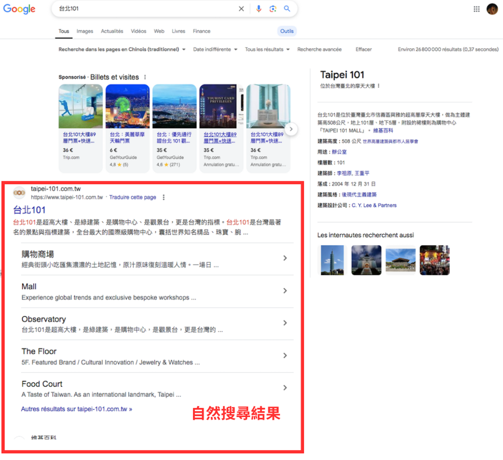
Task: Click Traduire cette page link
Action: pyautogui.click(x=133, y=197)
